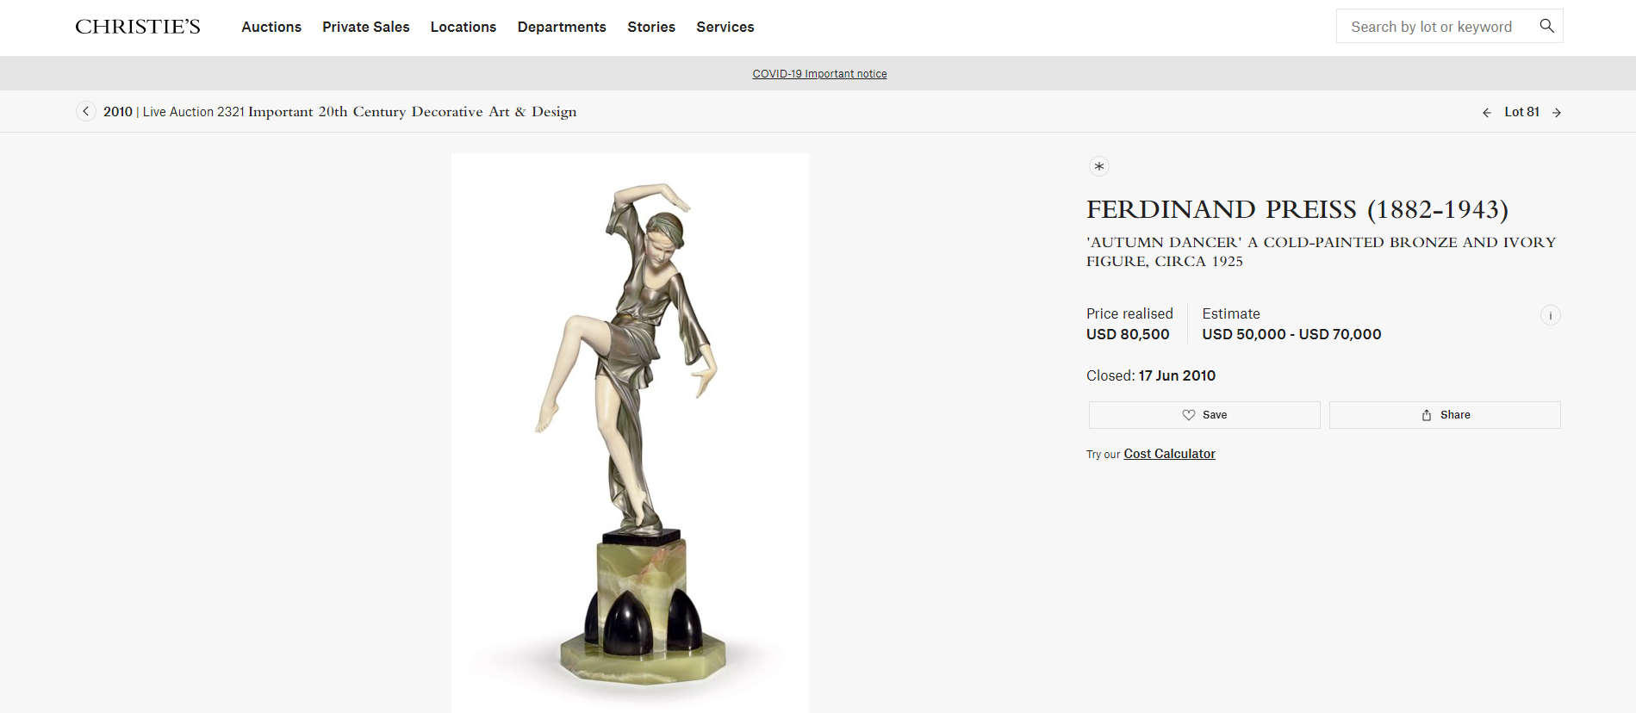Image resolution: width=1636 pixels, height=713 pixels.
Task: Expand the Departments menu
Action: [562, 27]
